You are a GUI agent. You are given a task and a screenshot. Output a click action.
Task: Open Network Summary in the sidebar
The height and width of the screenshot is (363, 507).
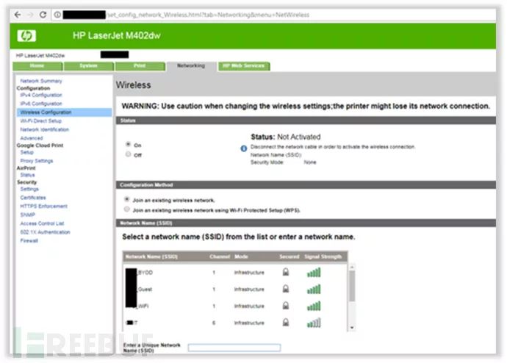(41, 81)
